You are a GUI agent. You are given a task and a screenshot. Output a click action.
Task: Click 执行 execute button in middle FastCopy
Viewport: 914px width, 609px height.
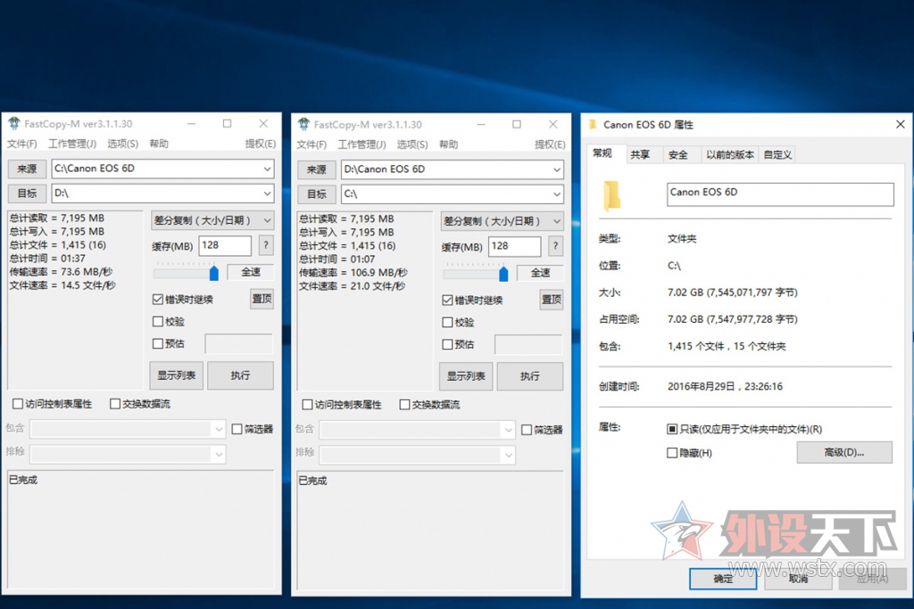coord(530,375)
